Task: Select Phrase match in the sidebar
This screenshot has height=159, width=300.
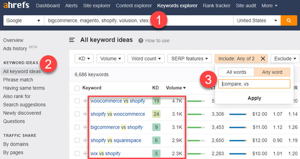Action: pos(18,80)
